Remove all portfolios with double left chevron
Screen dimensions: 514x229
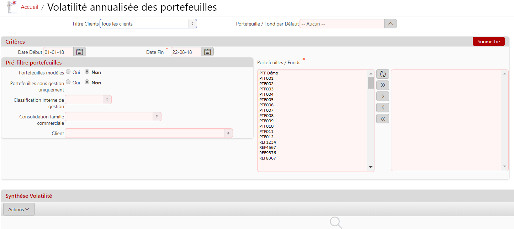[383, 119]
